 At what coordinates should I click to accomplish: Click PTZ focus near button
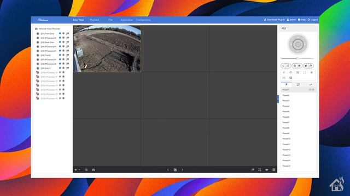point(295,66)
